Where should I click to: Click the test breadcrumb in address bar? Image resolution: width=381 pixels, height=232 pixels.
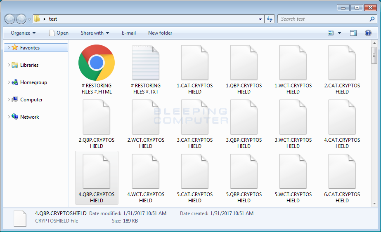point(53,19)
